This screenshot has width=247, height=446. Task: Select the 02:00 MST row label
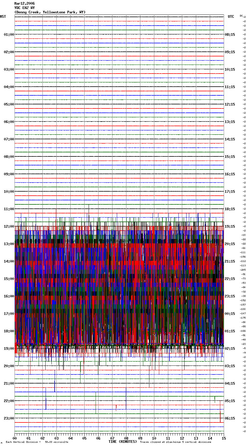click(x=9, y=52)
